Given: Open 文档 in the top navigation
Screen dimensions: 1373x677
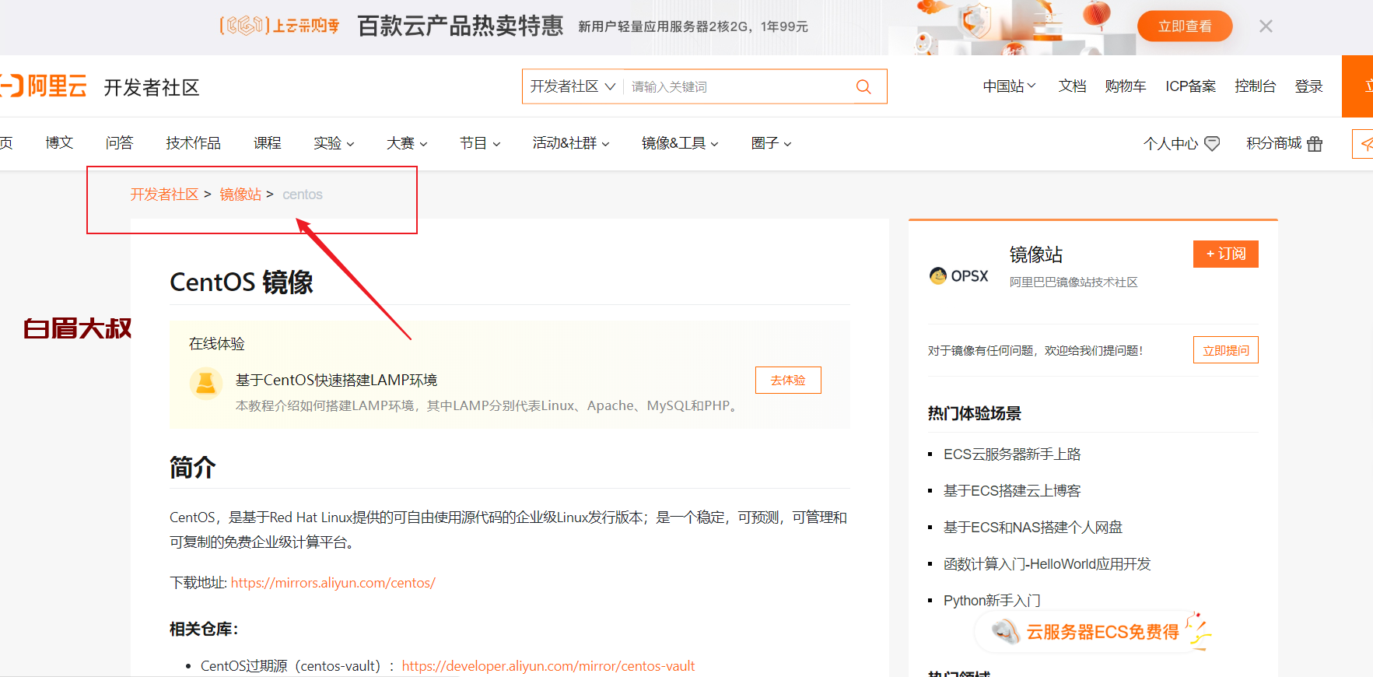Looking at the screenshot, I should pyautogui.click(x=1072, y=86).
